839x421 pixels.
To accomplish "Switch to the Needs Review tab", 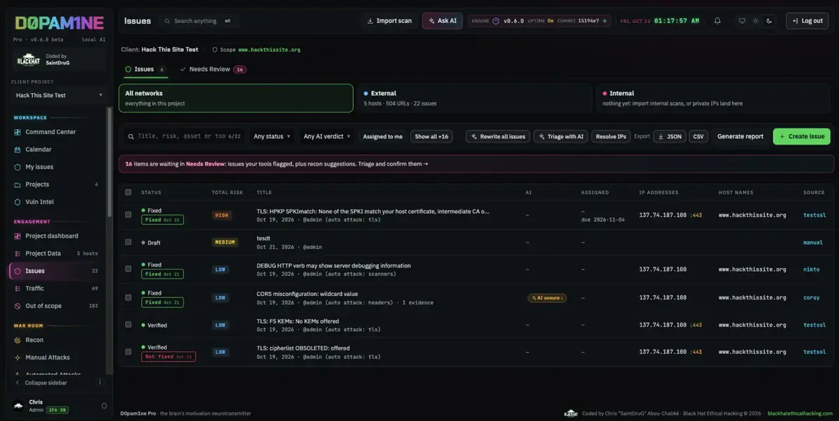I will pos(212,69).
